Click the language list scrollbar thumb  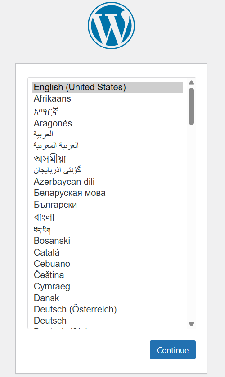[191, 107]
